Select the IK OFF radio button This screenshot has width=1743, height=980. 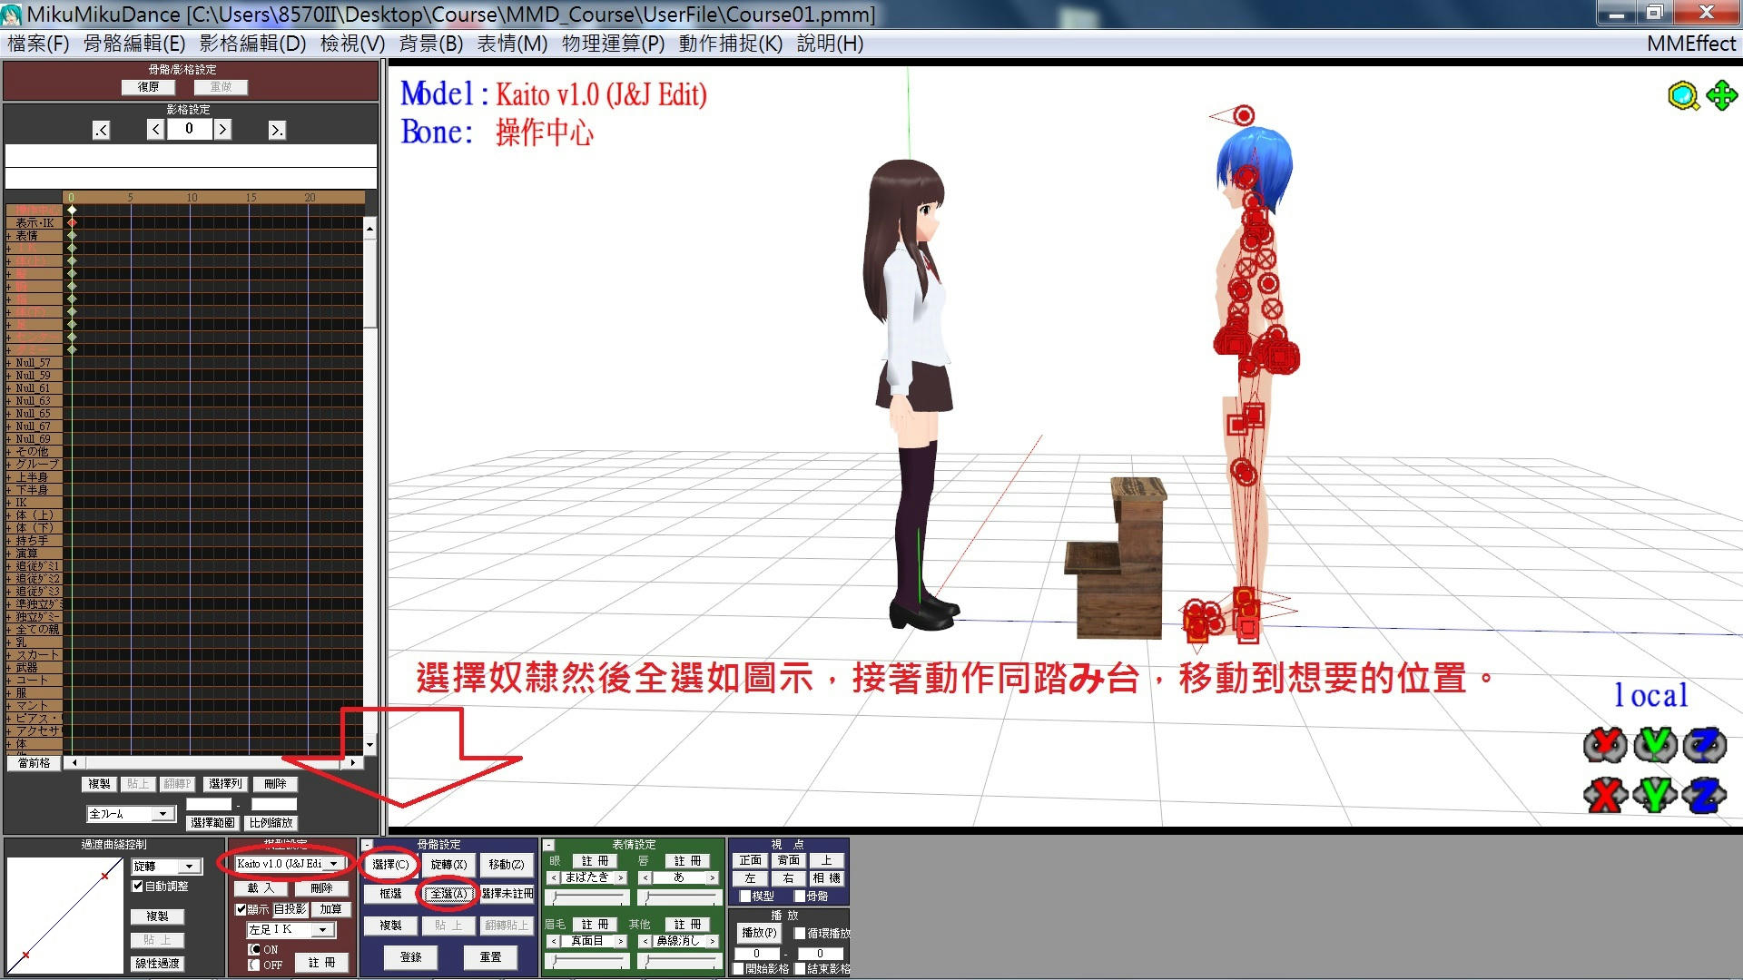pyautogui.click(x=254, y=965)
